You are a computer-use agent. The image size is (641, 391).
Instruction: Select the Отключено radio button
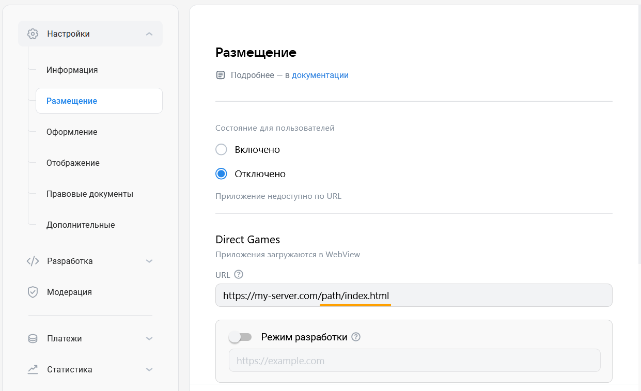click(x=221, y=174)
